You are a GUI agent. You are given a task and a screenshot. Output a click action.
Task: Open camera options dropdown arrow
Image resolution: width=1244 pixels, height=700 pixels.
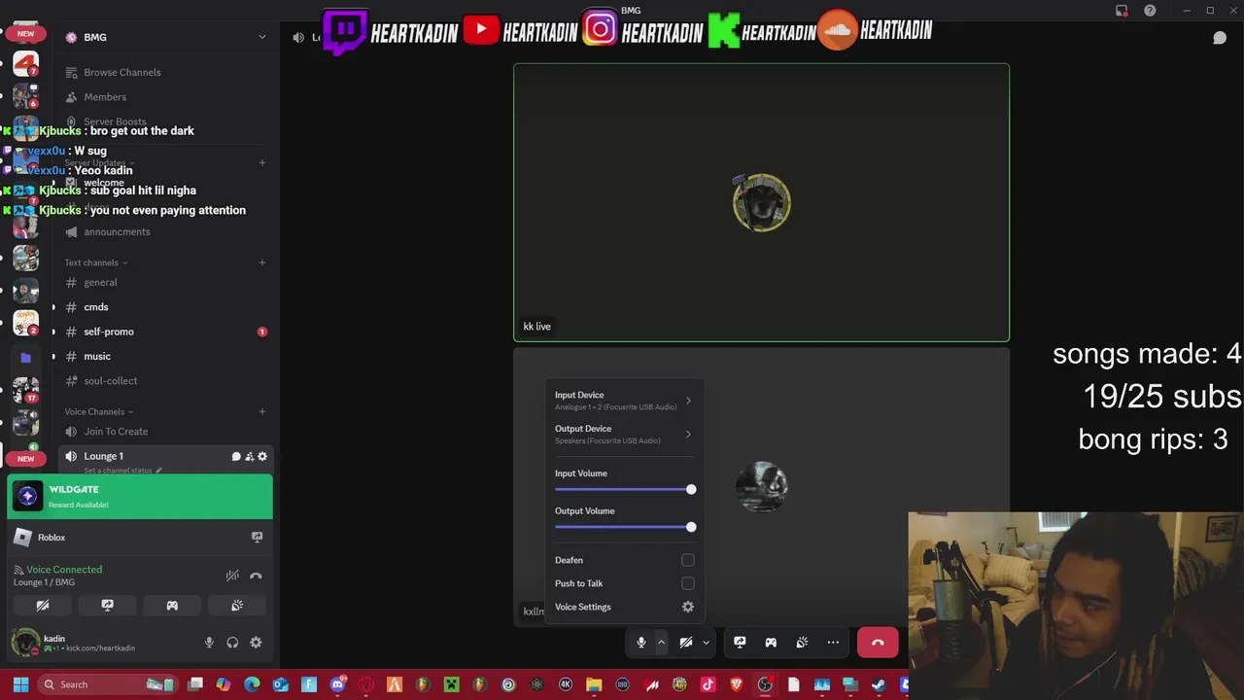point(706,643)
